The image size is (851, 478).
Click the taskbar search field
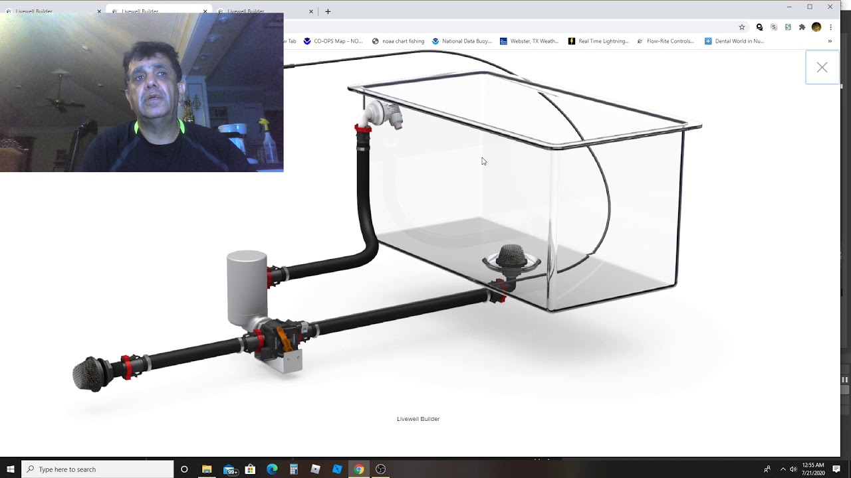point(98,469)
